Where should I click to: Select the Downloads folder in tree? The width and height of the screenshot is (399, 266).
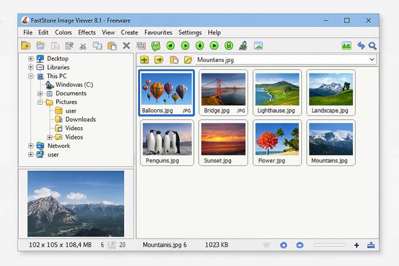click(x=80, y=120)
